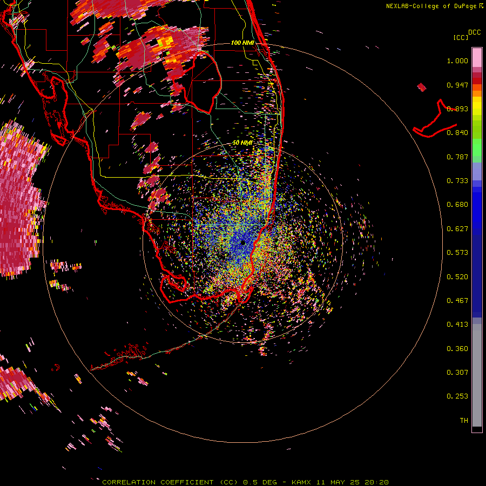The width and height of the screenshot is (486, 486).
Task: Select the 0.360 scale value
Action: click(457, 349)
